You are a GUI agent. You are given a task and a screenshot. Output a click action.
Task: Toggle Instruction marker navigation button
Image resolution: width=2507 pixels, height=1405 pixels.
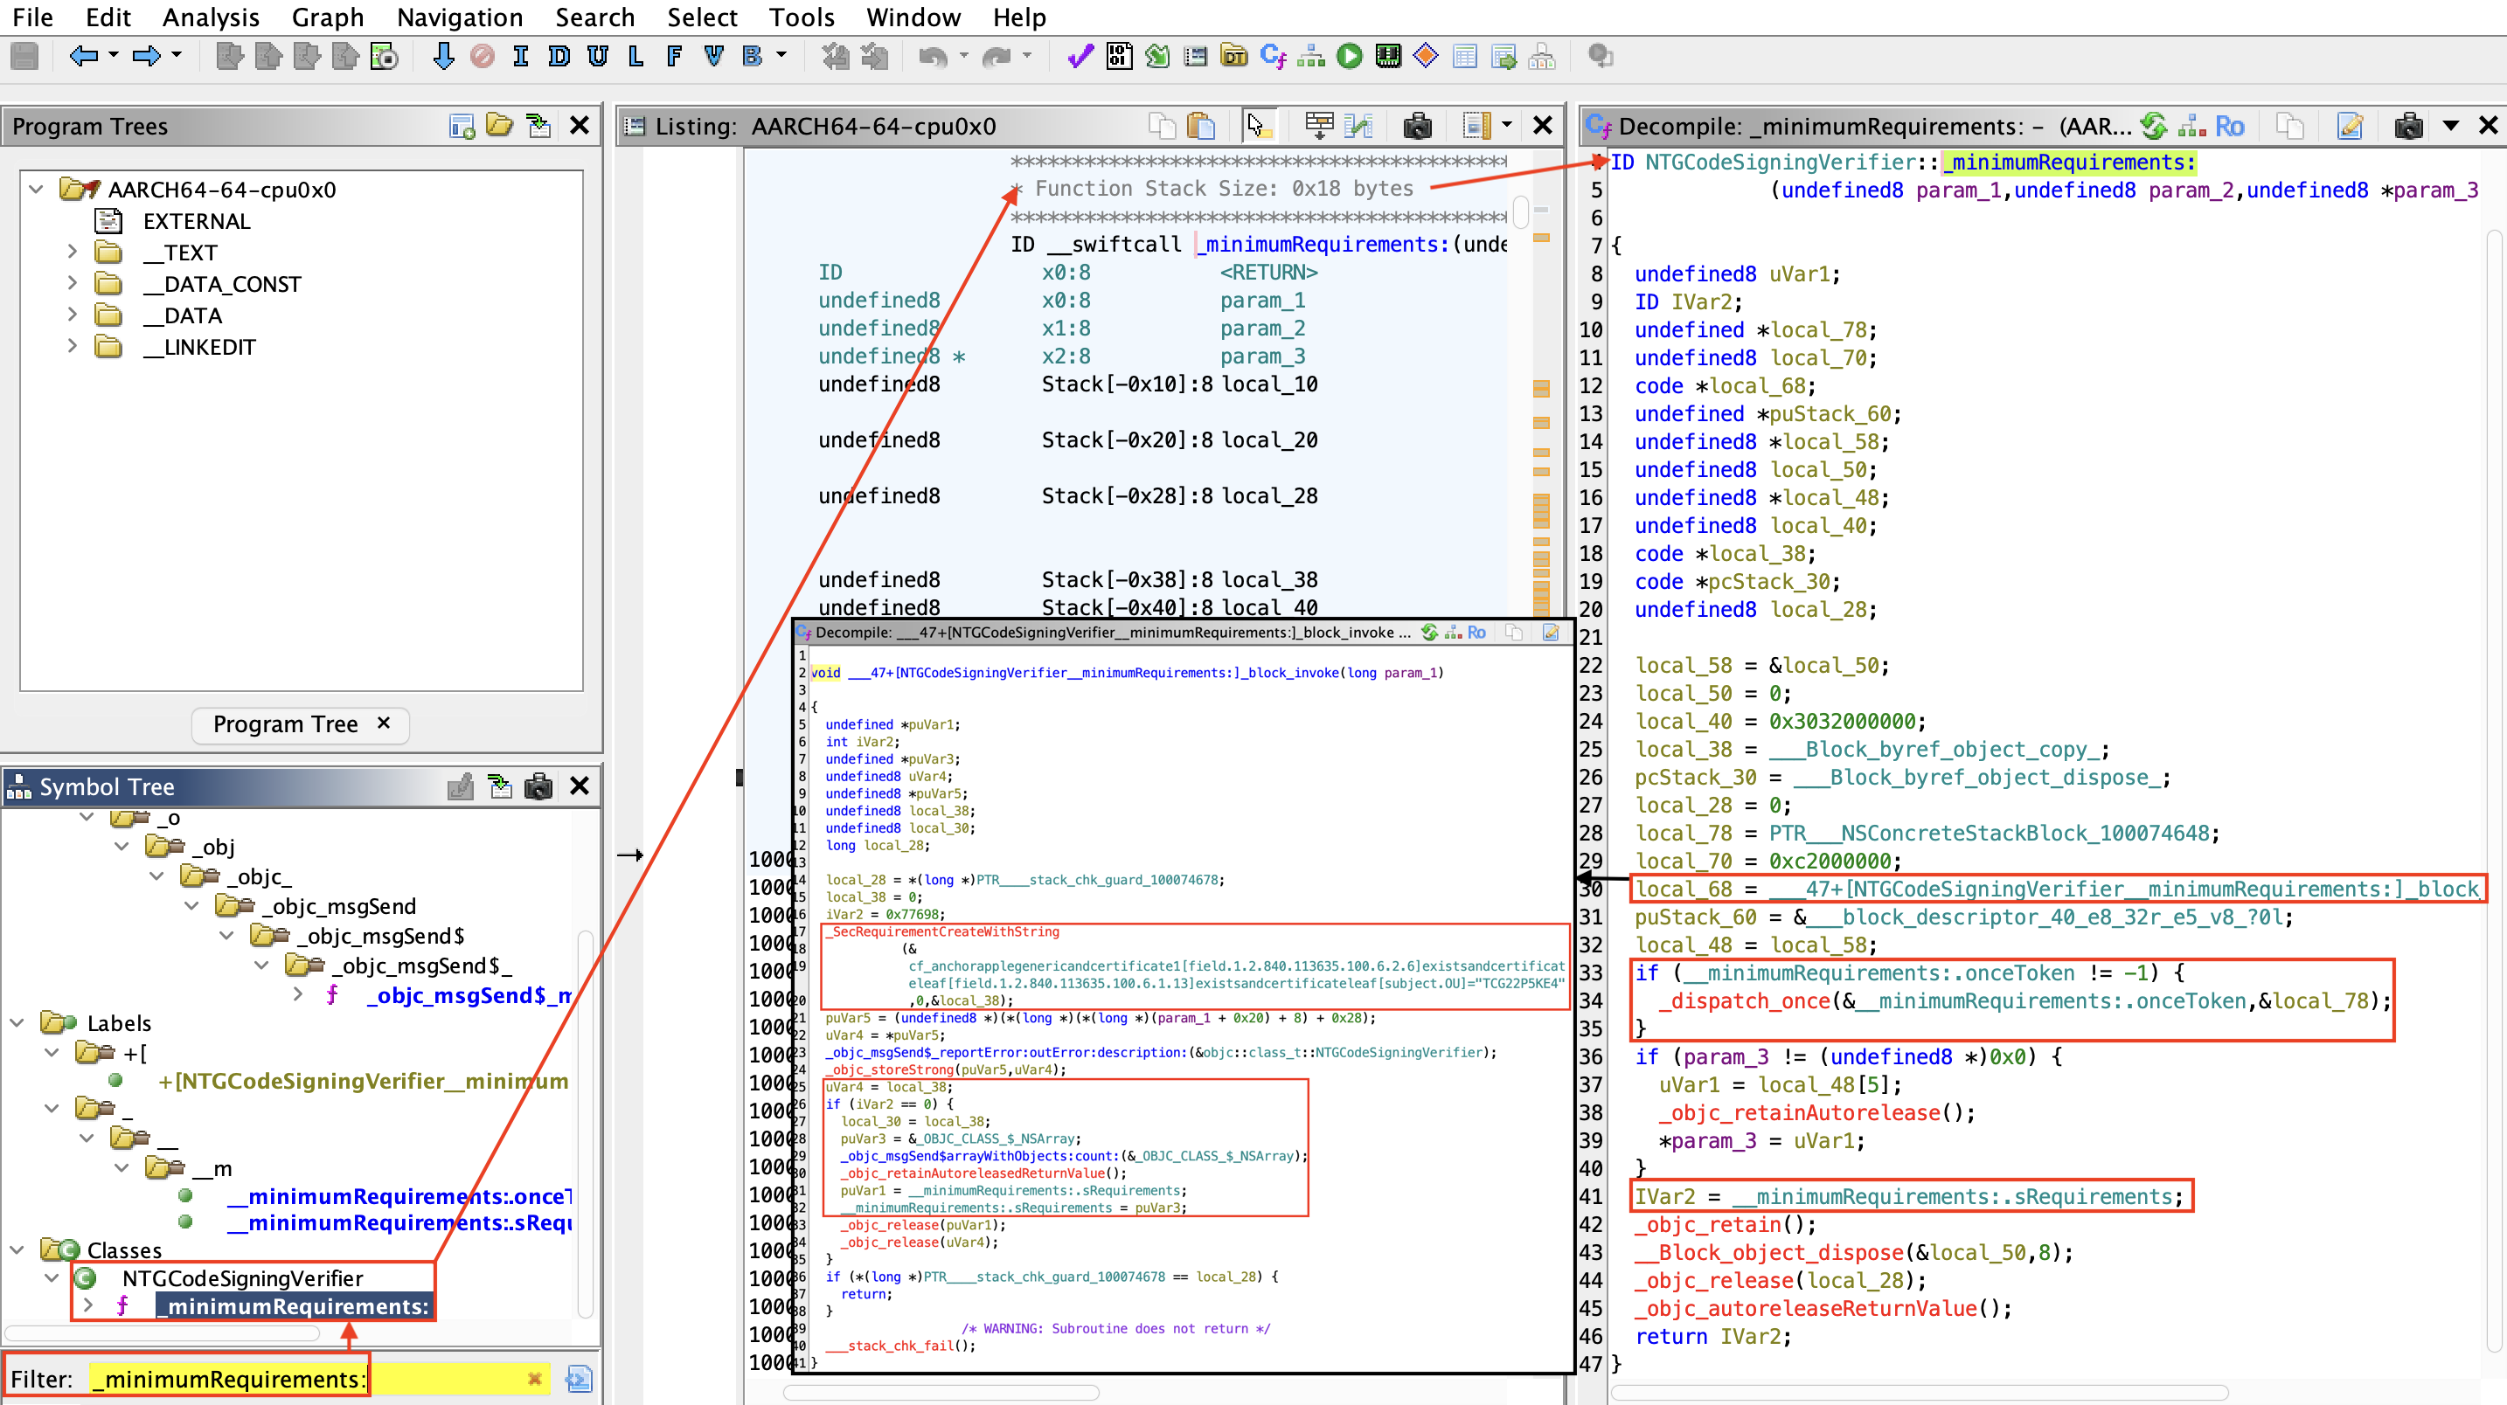point(521,57)
